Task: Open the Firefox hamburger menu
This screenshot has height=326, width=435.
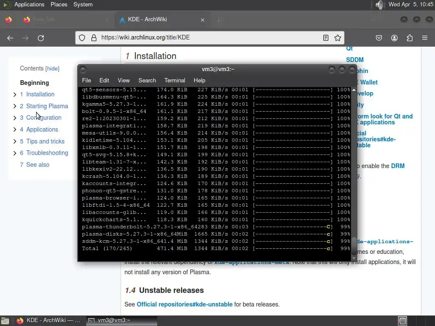Action: click(x=425, y=38)
